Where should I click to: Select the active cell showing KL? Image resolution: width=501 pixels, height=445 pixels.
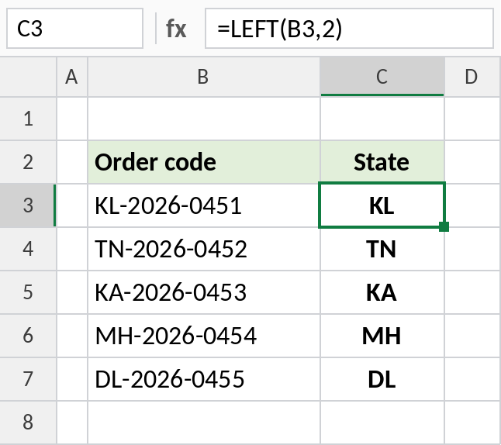[x=382, y=205]
